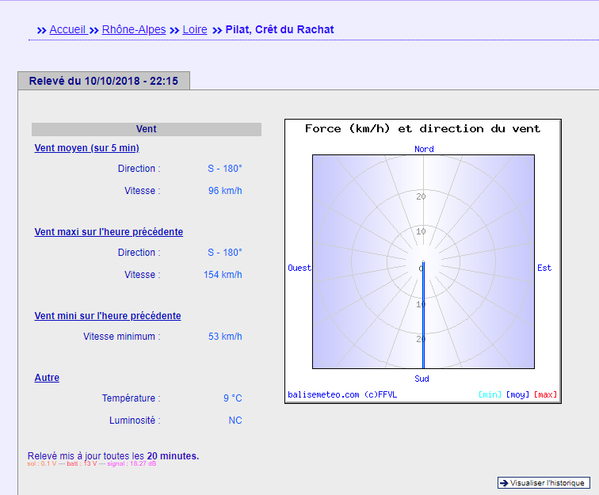Click the average wind speed value '96 km/h'

coord(225,191)
